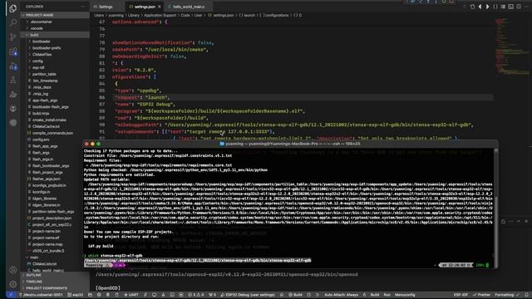This screenshot has width=532, height=299.
Task: Click the remote window indicator in status bar
Action: point(10,295)
